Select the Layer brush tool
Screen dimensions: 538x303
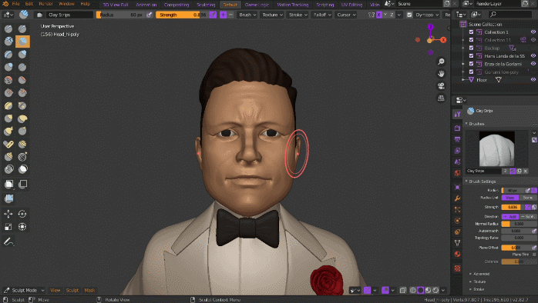[x=8, y=54]
